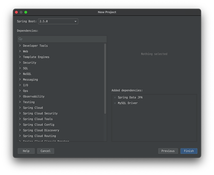Remove MySQL Driver using its X icon

tap(114, 103)
